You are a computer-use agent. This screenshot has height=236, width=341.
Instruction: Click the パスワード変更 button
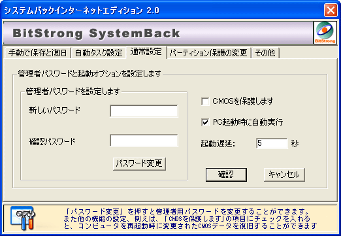139,163
